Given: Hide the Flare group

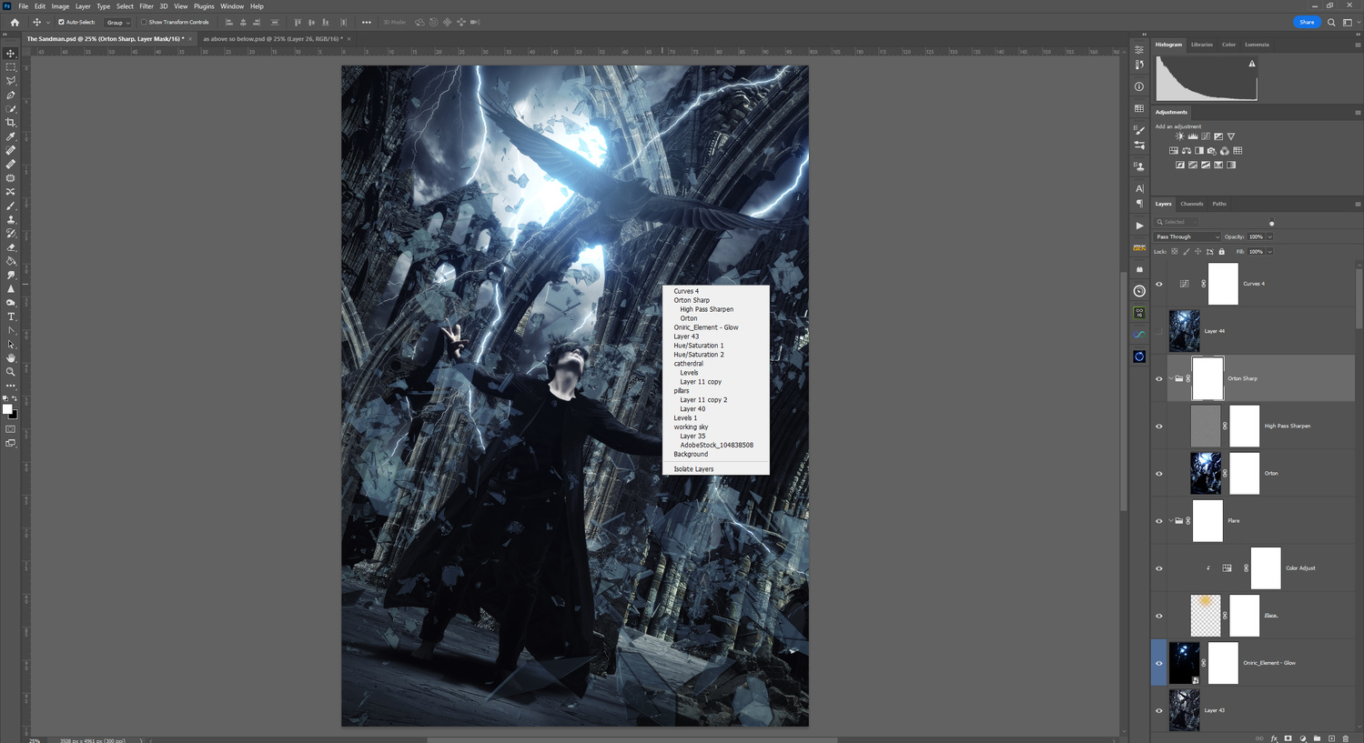Looking at the screenshot, I should pyautogui.click(x=1159, y=521).
